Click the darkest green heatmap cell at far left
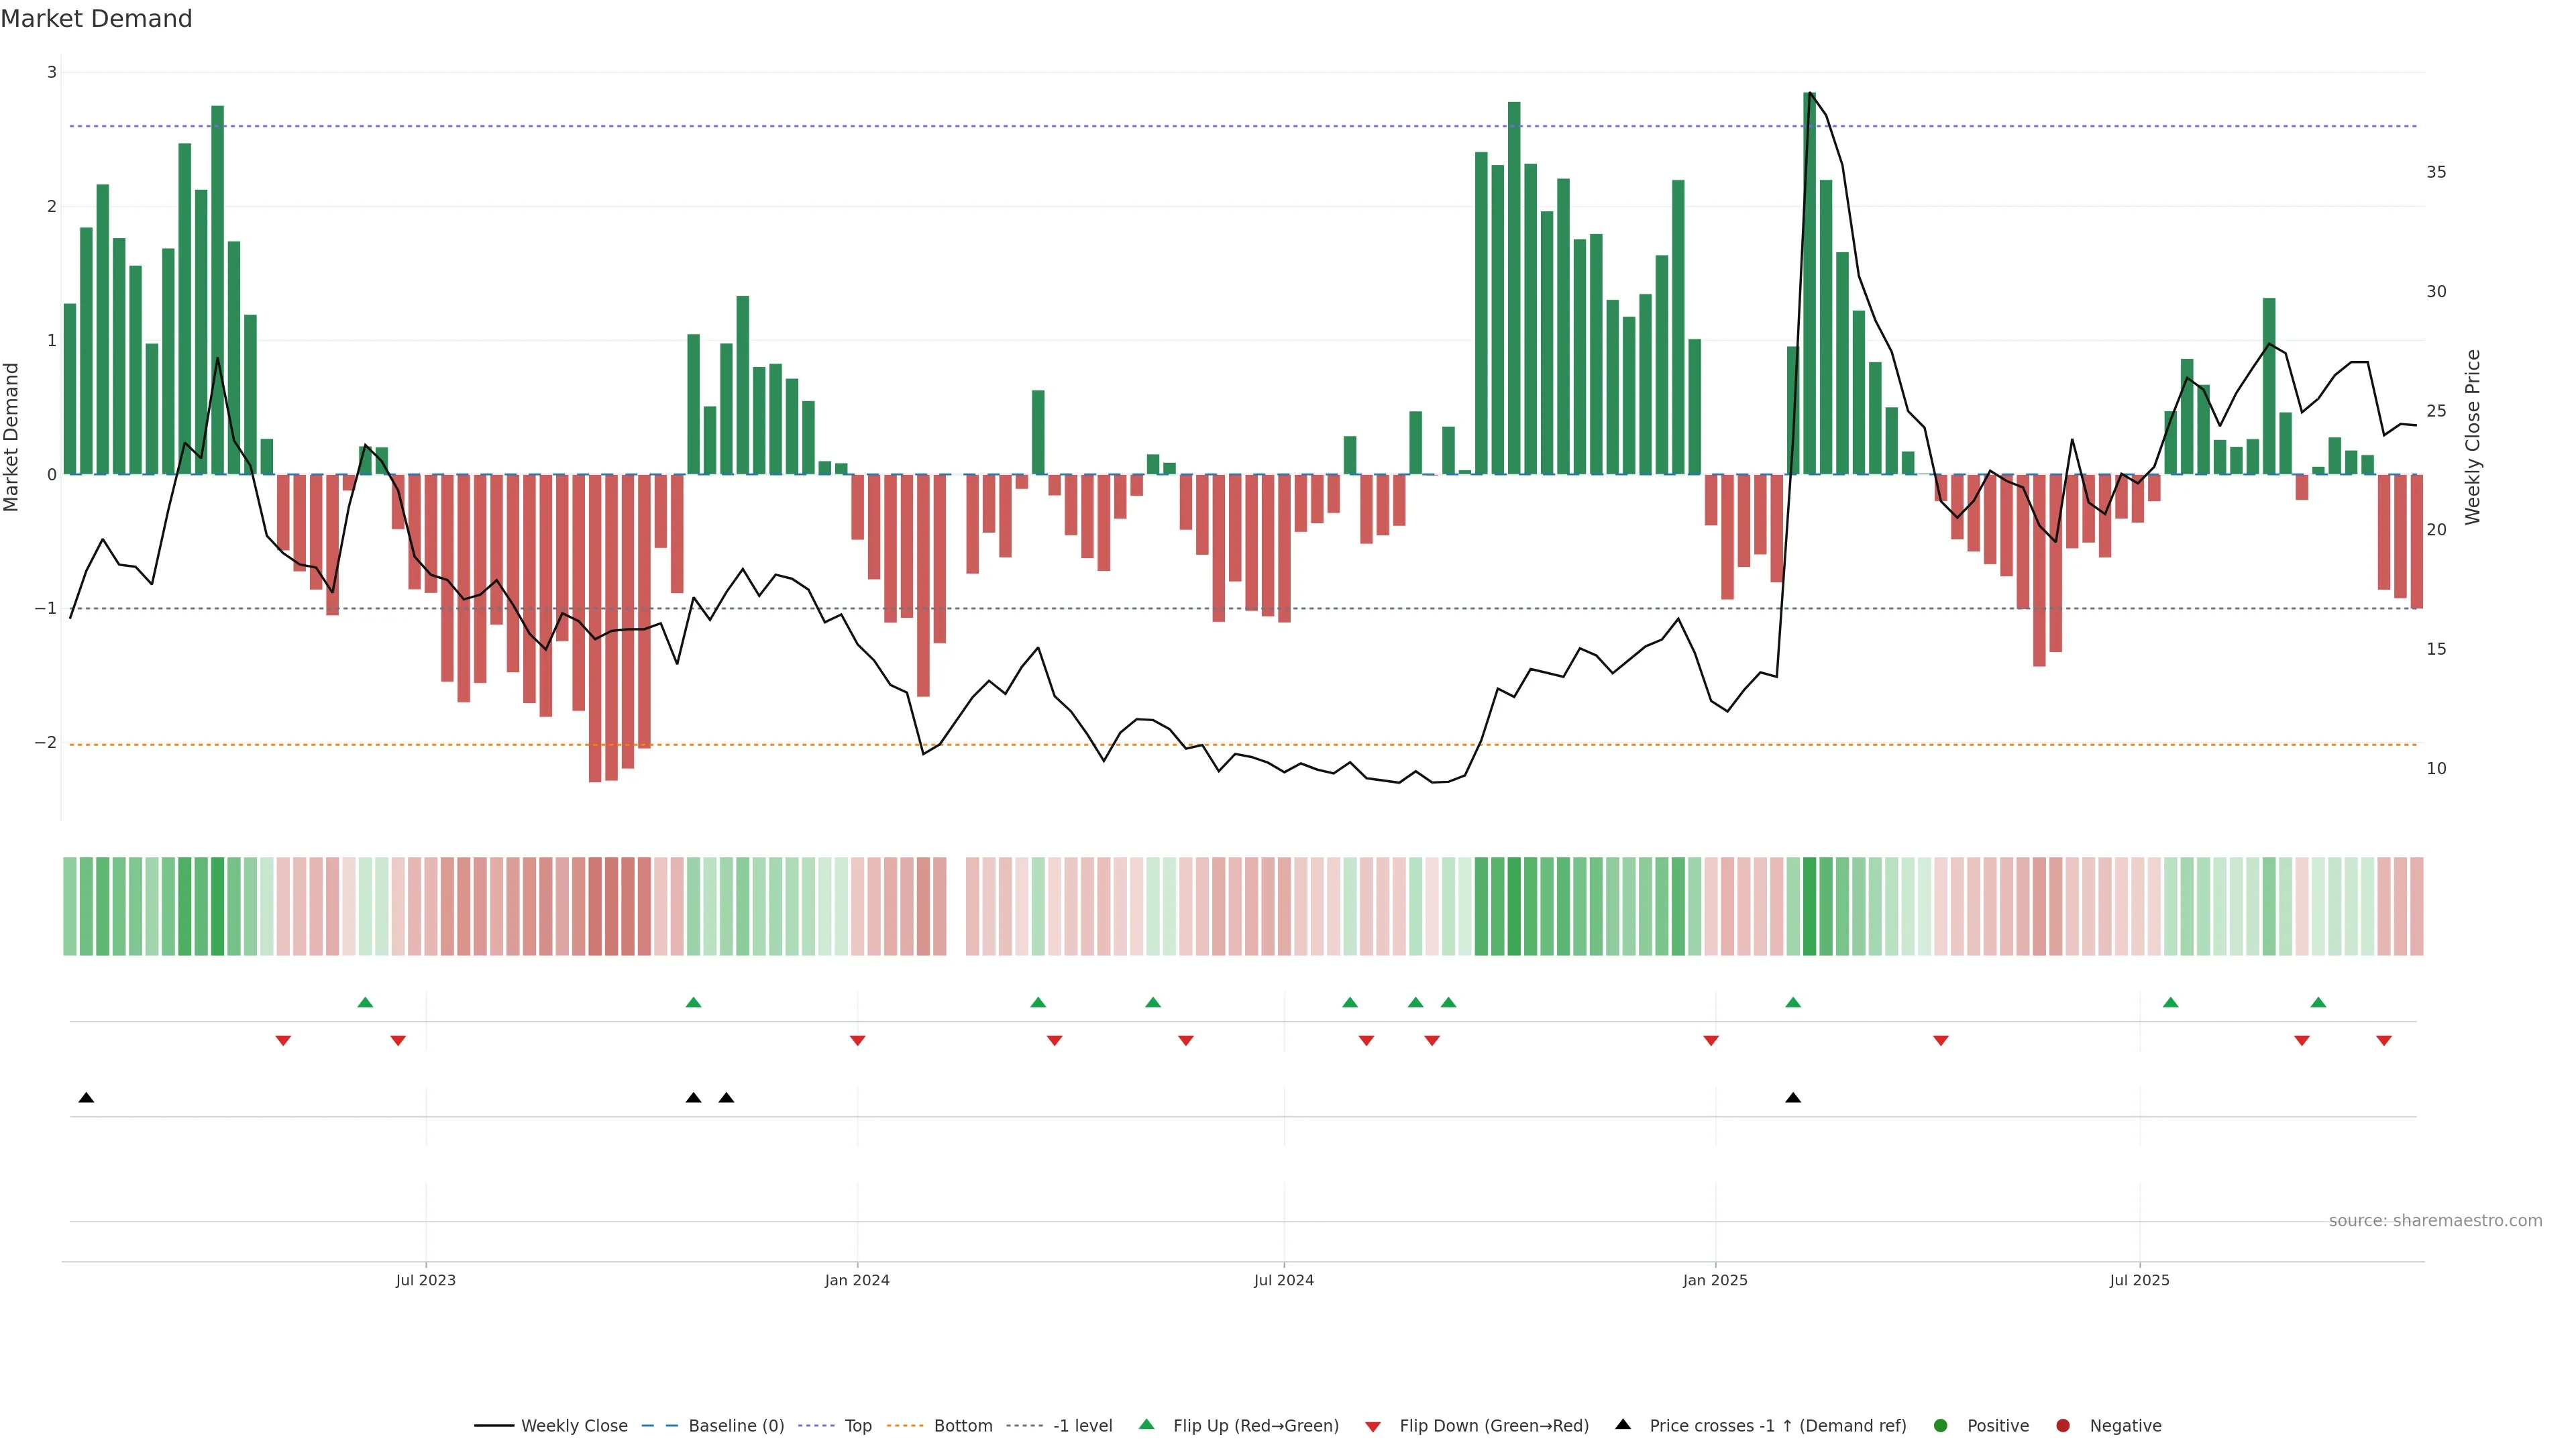 tap(217, 906)
